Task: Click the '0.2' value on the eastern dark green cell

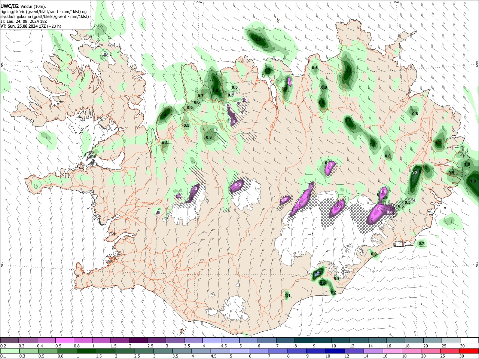Action: click(414, 173)
